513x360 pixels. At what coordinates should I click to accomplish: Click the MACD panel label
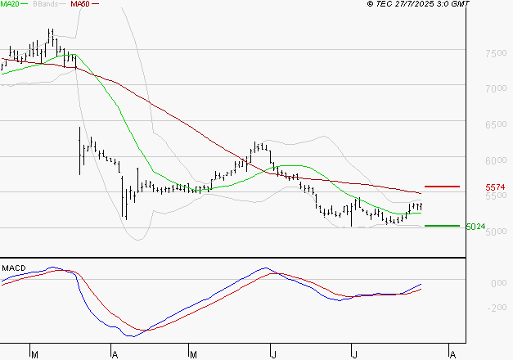(14, 268)
